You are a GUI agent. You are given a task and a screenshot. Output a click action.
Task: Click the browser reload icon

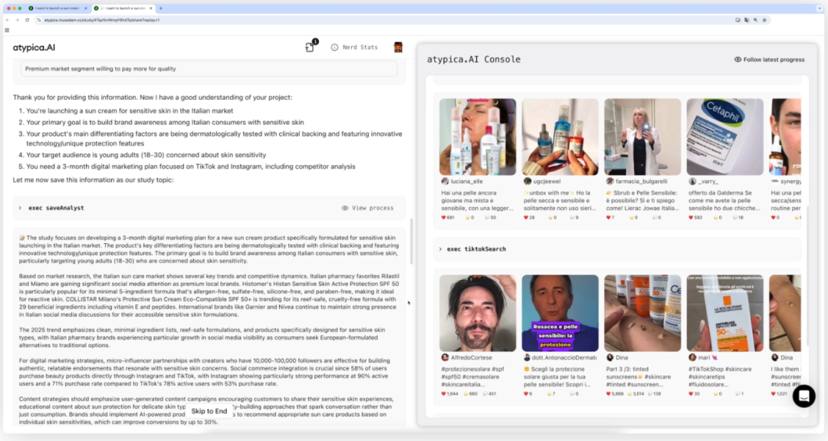[x=27, y=20]
